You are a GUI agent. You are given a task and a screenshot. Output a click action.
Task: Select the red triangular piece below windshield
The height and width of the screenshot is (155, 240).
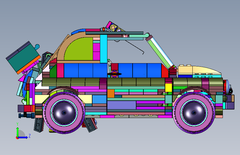tap(165, 71)
